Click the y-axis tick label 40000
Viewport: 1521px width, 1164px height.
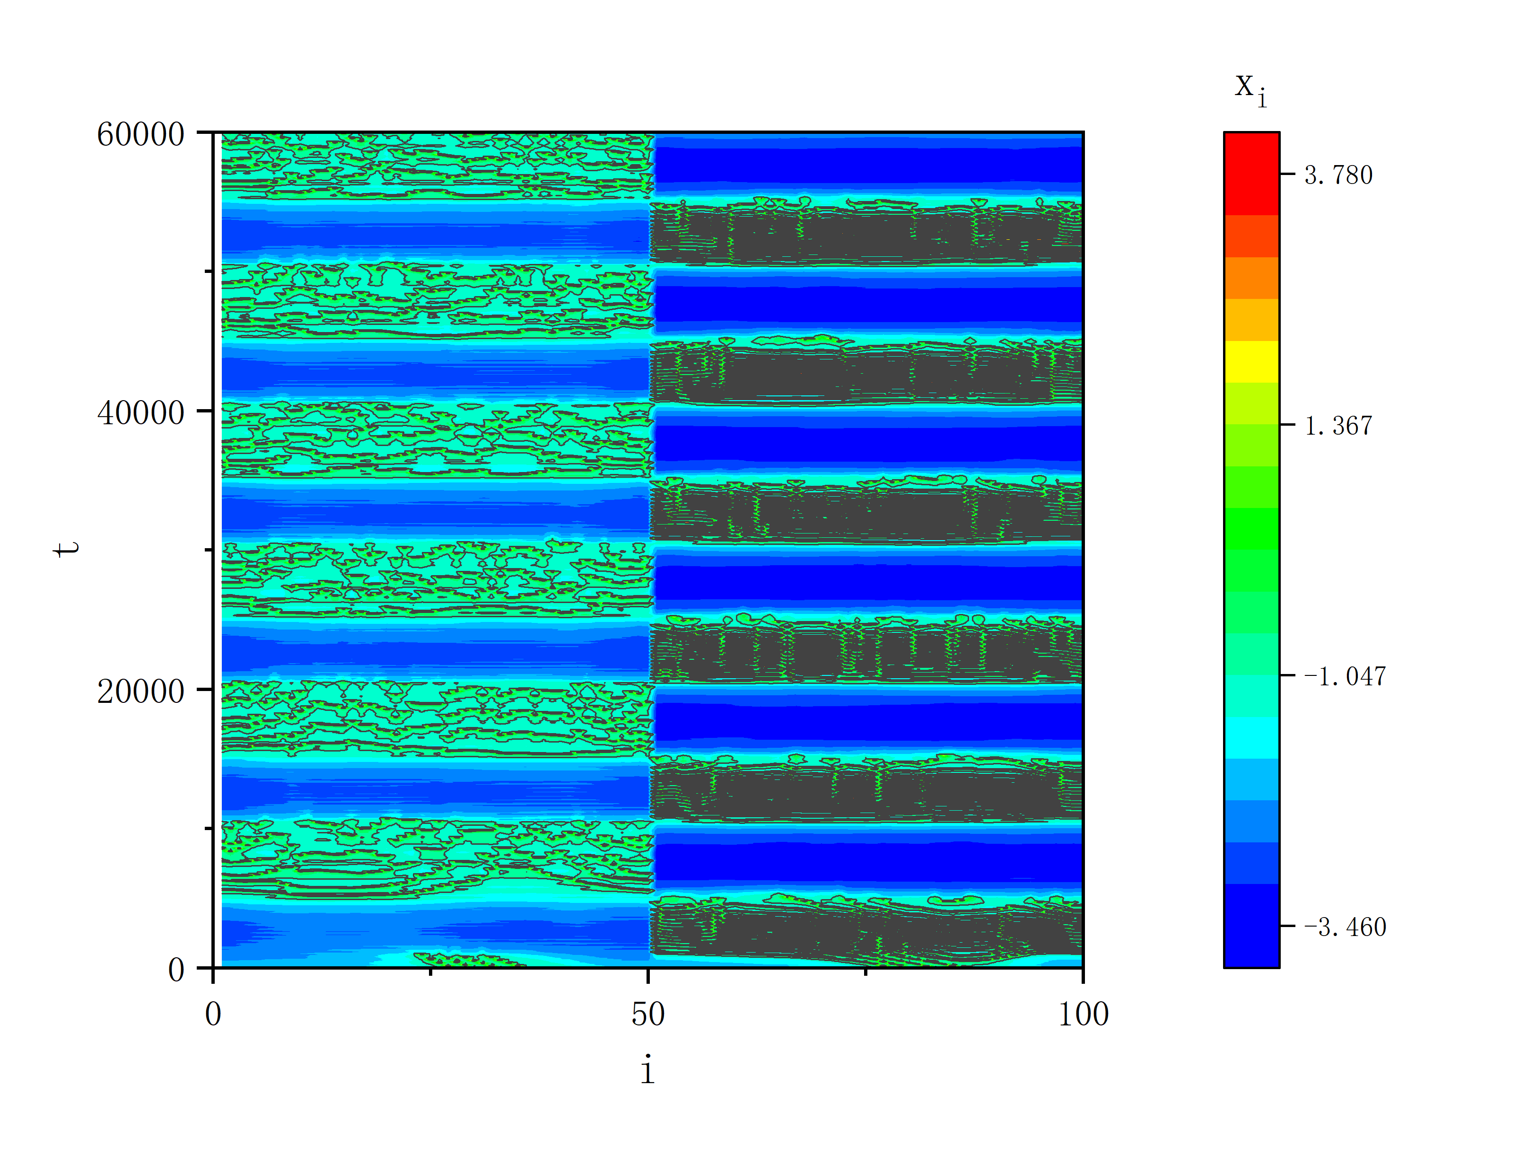pyautogui.click(x=140, y=412)
